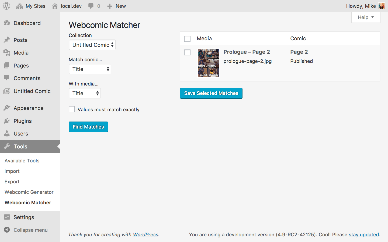This screenshot has width=388, height=242.
Task: Click the Users person icon
Action: click(7, 134)
